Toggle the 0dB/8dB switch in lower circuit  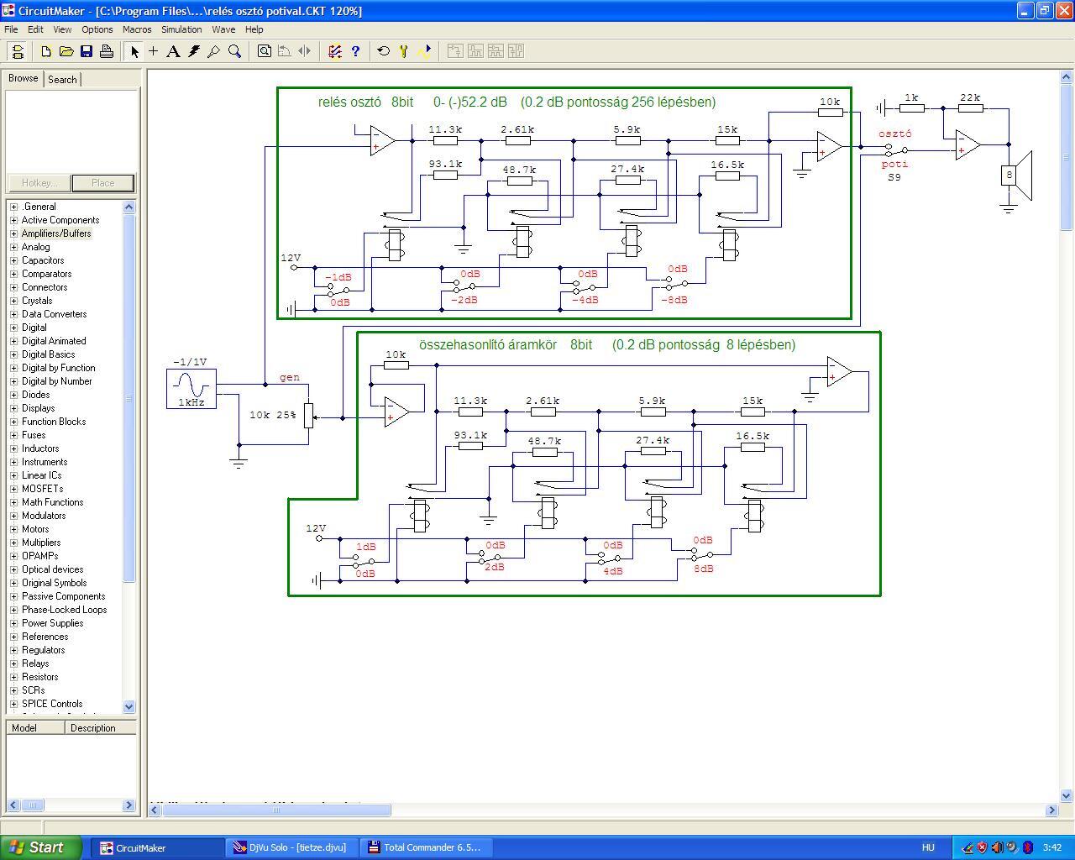pyautogui.click(x=702, y=553)
